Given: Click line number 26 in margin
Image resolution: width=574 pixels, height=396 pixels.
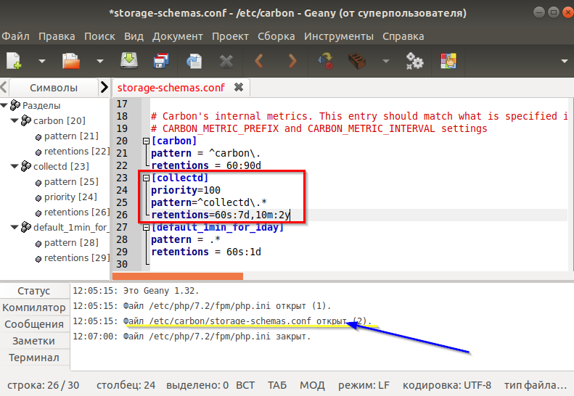Looking at the screenshot, I should click(122, 215).
